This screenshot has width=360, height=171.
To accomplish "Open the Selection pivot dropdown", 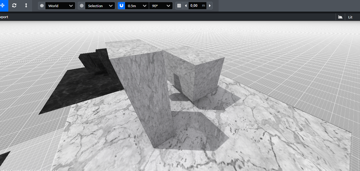I will click(100, 6).
